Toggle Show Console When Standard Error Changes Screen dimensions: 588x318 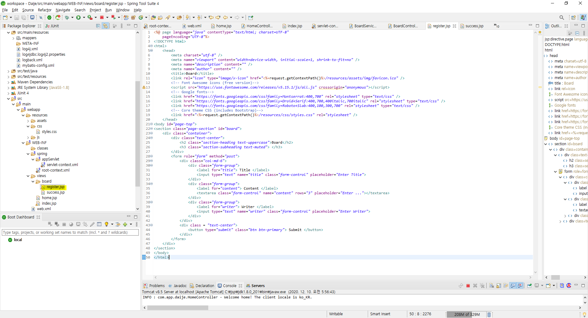tap(520, 286)
